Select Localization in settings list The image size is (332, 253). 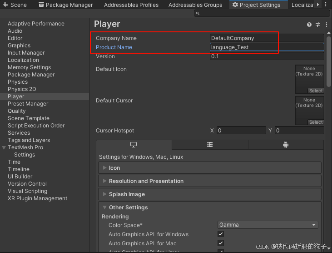coord(23,60)
